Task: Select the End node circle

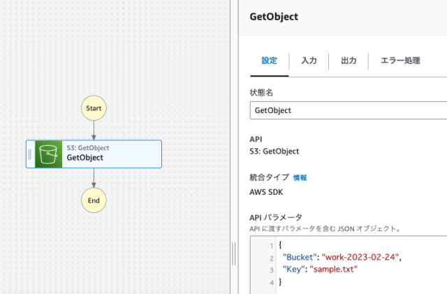Action: pyautogui.click(x=94, y=200)
